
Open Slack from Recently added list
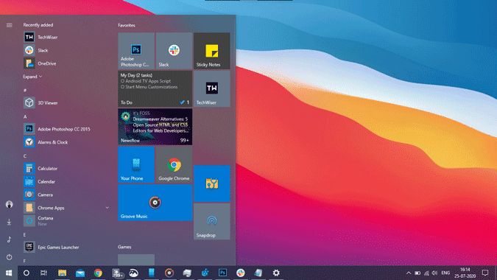tap(66, 50)
